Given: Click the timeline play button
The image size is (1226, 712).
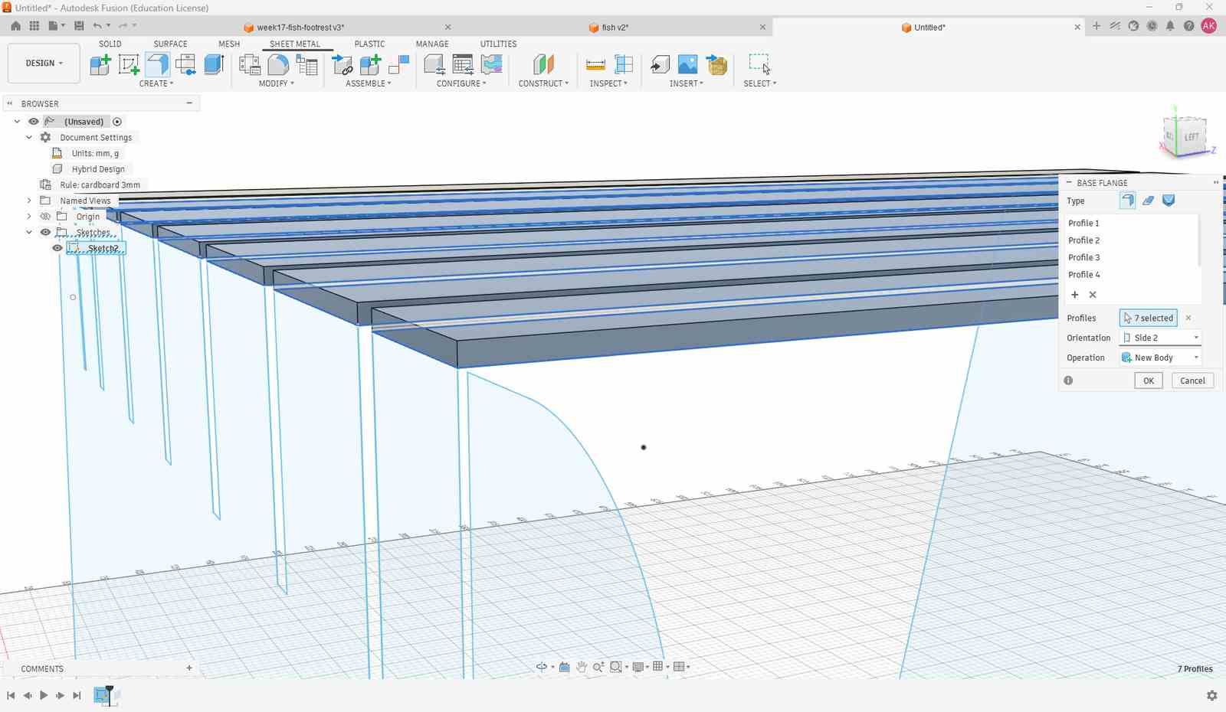Looking at the screenshot, I should coord(44,695).
